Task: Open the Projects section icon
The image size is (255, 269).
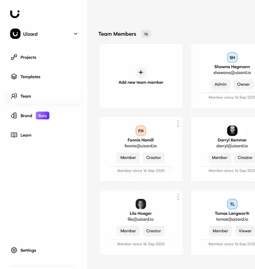Action: point(14,57)
